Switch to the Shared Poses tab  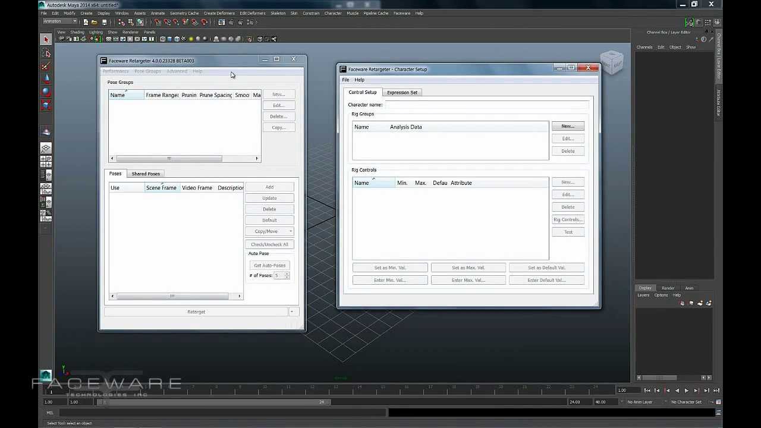146,174
